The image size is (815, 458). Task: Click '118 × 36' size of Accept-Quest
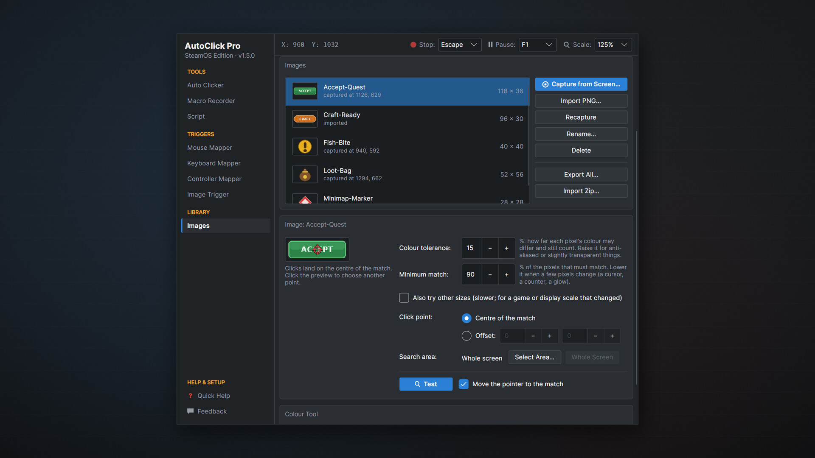(x=510, y=91)
